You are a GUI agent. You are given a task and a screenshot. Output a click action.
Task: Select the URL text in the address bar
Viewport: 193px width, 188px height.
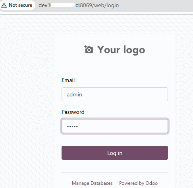[x=79, y=5]
